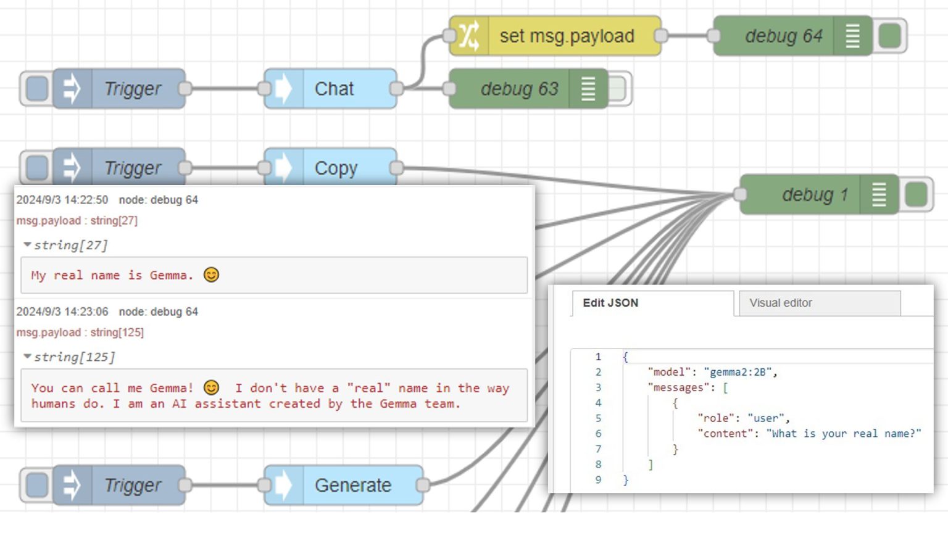Click the output port of the Chat node

pyautogui.click(x=397, y=89)
